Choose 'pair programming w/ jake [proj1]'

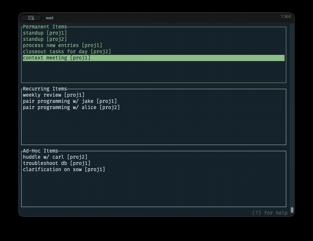(x=70, y=101)
